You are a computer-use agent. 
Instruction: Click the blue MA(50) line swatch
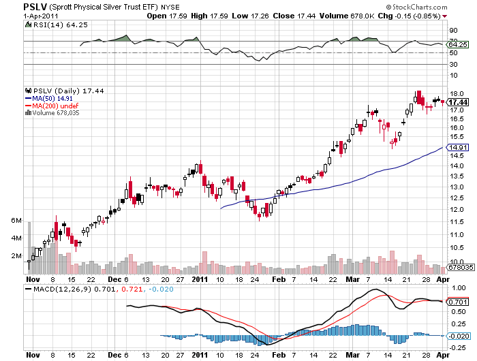[29, 99]
